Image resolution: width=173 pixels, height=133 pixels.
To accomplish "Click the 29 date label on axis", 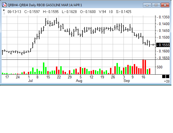I will coord(70,77).
